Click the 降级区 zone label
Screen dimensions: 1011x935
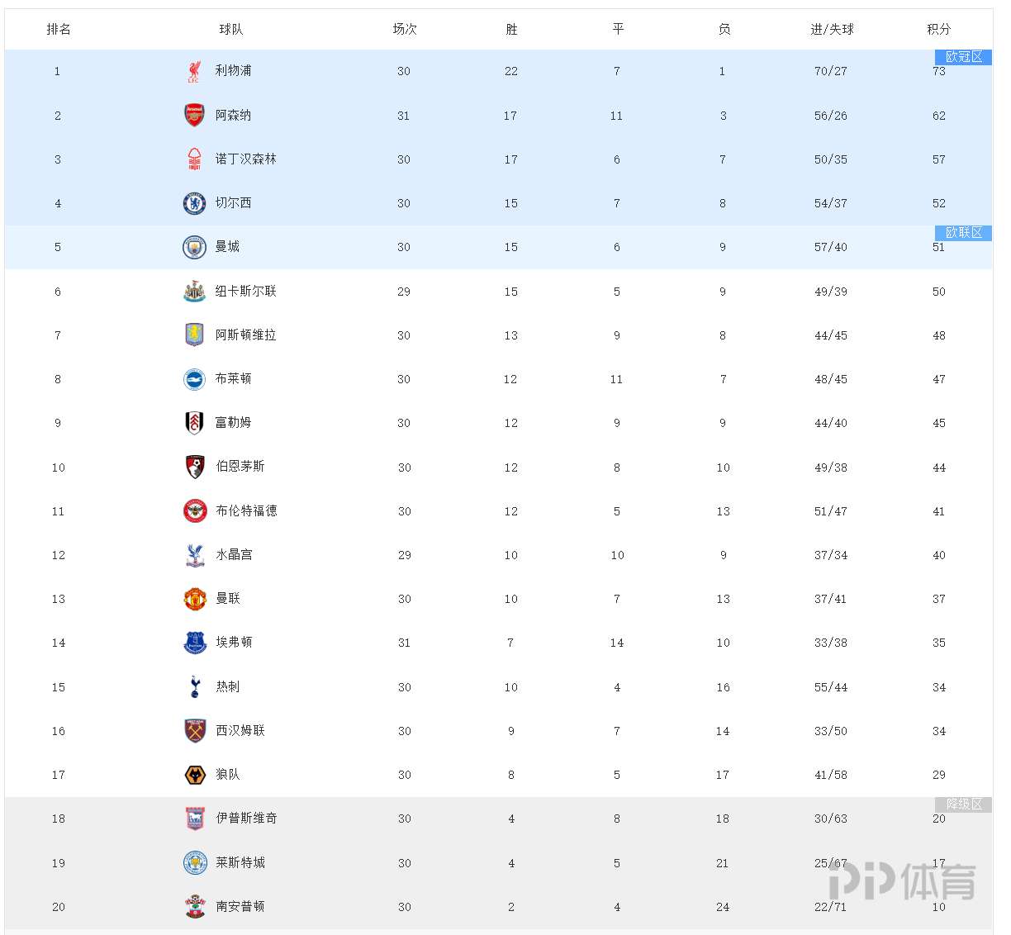(963, 804)
